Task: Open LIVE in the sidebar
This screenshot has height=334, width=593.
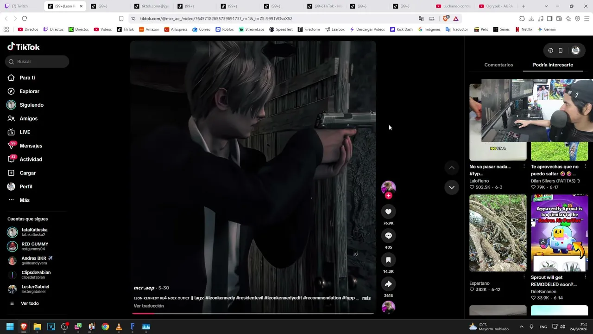Action: click(25, 132)
